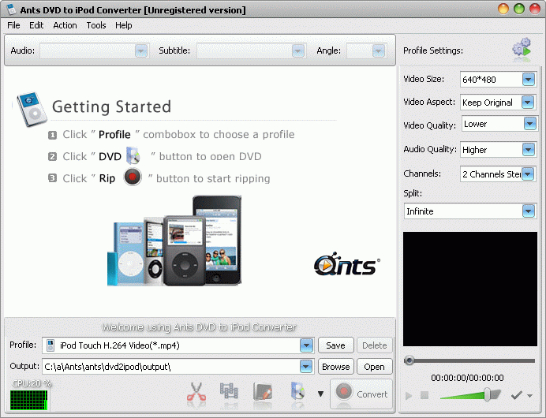
Task: Click the 00:00:00/00:00:00 time display
Action: click(x=467, y=378)
